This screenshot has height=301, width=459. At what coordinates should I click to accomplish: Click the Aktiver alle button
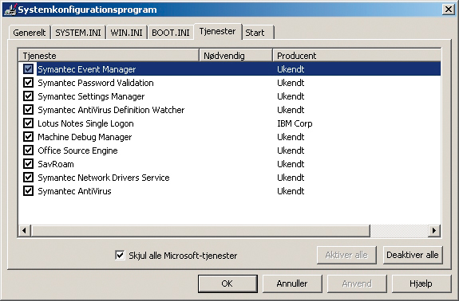click(346, 255)
